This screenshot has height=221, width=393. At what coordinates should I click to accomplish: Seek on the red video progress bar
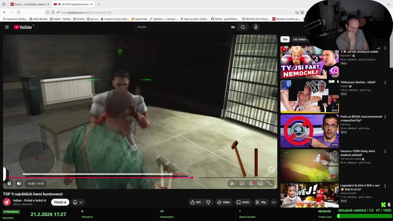pos(98,177)
